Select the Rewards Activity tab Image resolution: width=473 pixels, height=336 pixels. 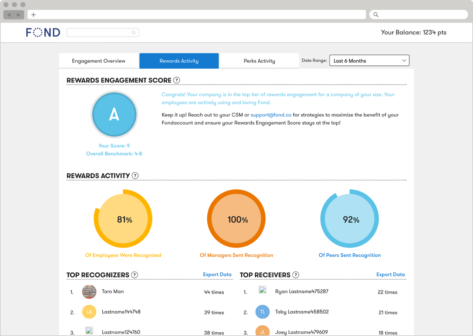coord(179,61)
